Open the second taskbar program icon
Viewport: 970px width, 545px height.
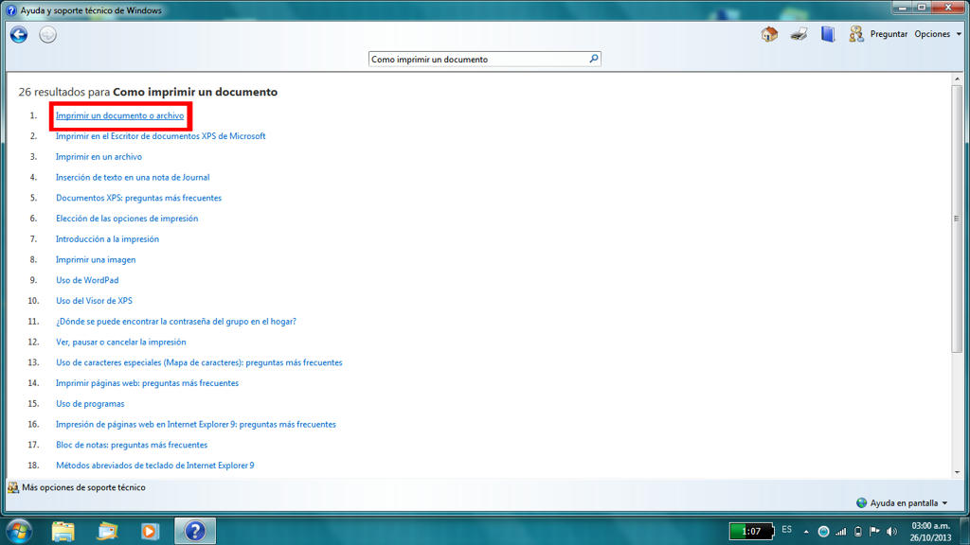tap(107, 532)
